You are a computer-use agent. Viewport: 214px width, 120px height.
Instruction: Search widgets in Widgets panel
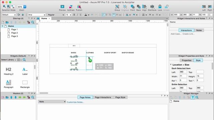pos(24,60)
